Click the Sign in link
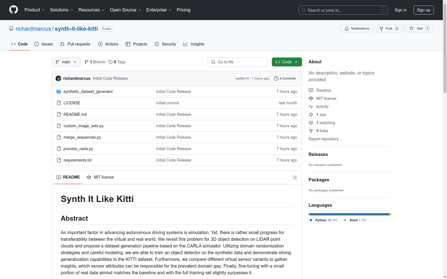 click(x=401, y=10)
